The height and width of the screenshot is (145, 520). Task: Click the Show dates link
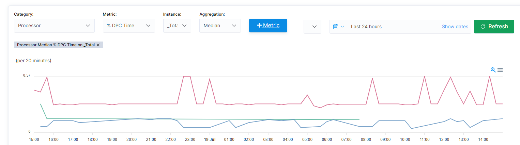455,27
